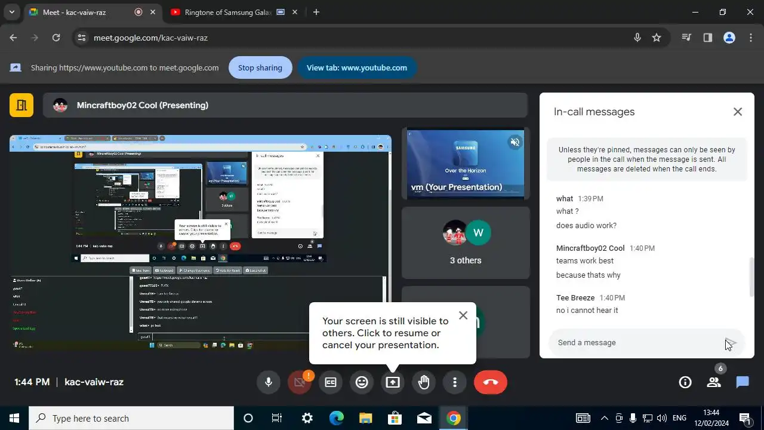This screenshot has width=764, height=430.
Task: Toggle Chrome side panel
Action: [708, 38]
